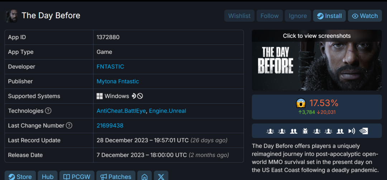Click the remote play sound-wave icon

coord(352,131)
